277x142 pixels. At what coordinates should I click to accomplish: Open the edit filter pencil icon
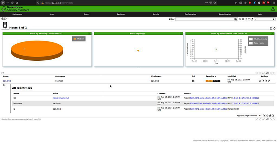tap(252, 19)
